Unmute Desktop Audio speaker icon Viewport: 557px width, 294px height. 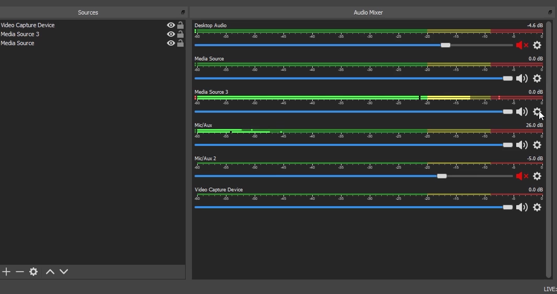click(521, 46)
